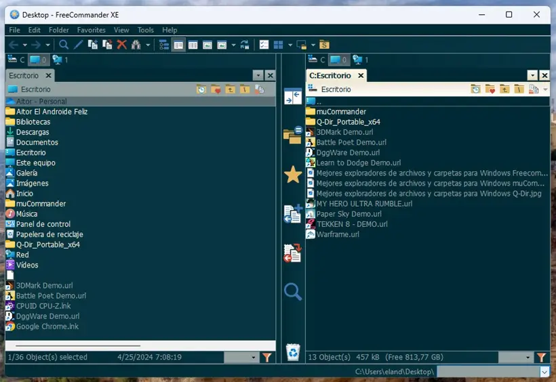Toggle the folder tree view icon

(164, 45)
